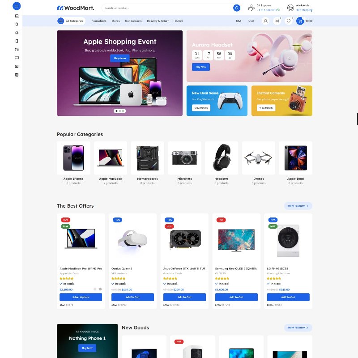Open the user account icon
Viewport: 358px width, 358px height.
pos(265,21)
